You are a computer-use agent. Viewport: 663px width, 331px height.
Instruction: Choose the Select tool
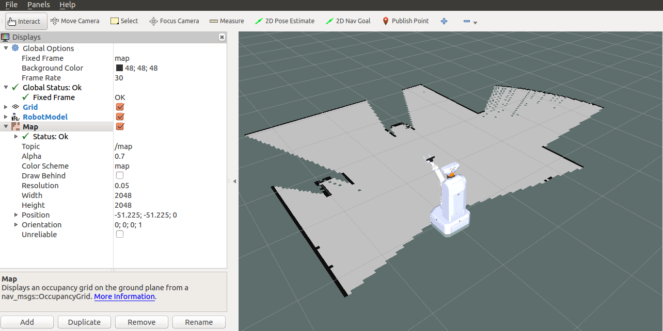click(123, 21)
